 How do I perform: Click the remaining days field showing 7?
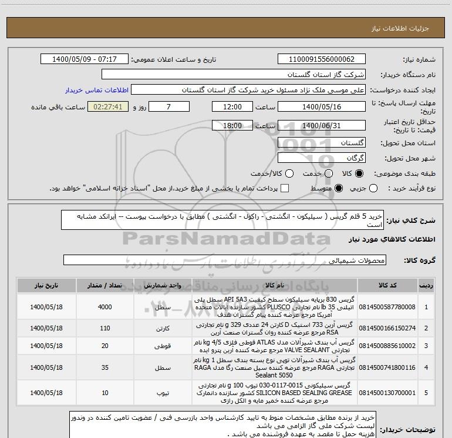[x=169, y=106]
